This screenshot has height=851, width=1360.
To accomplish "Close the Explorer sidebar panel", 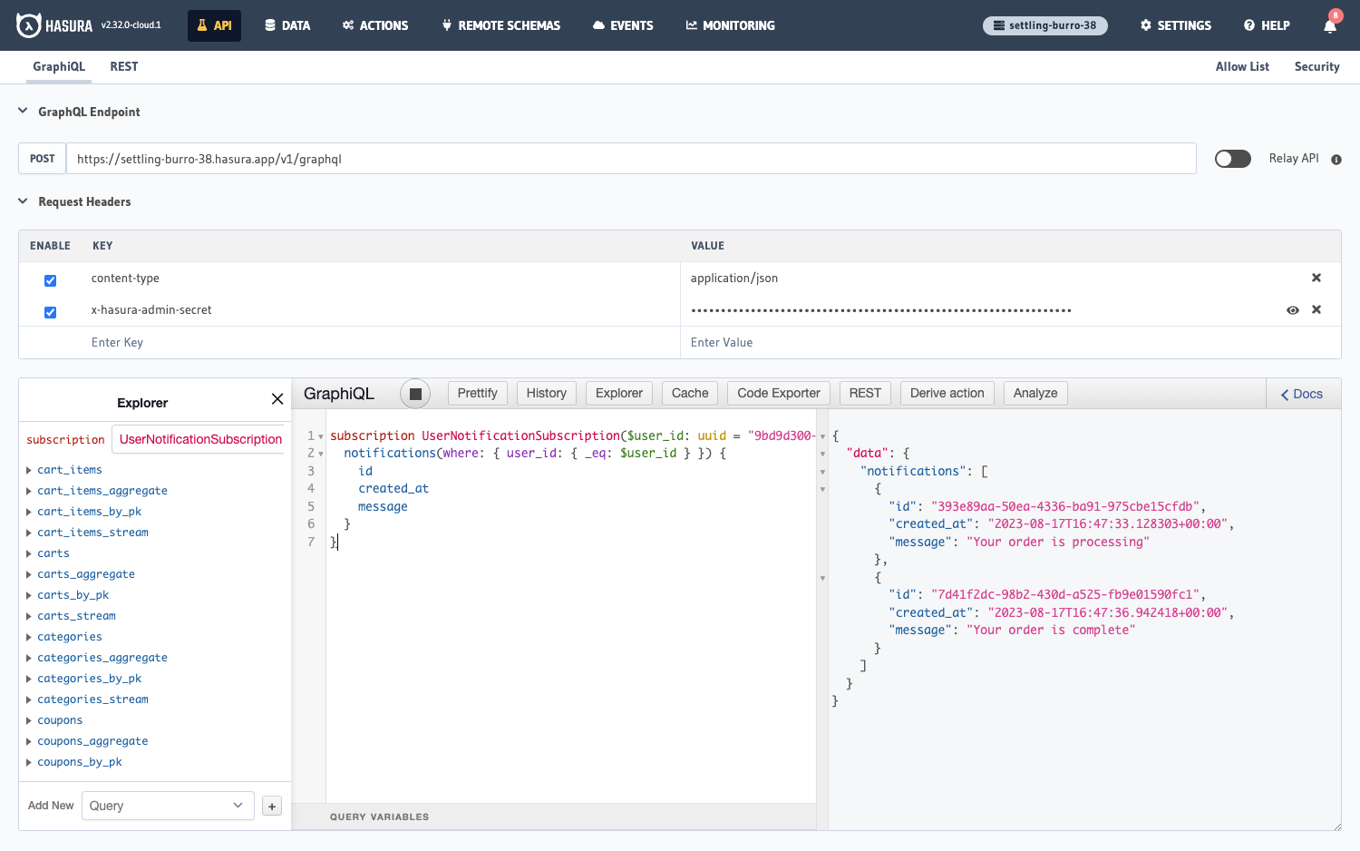I will tap(277, 398).
